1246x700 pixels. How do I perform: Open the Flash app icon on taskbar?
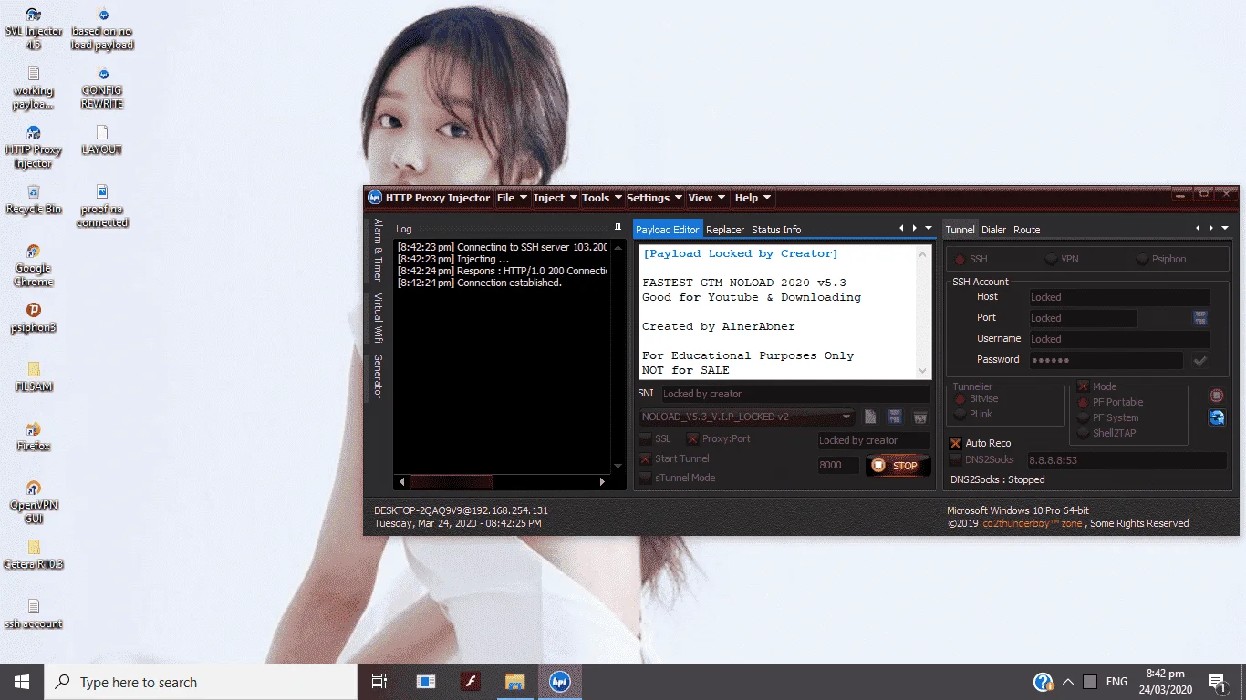[470, 682]
